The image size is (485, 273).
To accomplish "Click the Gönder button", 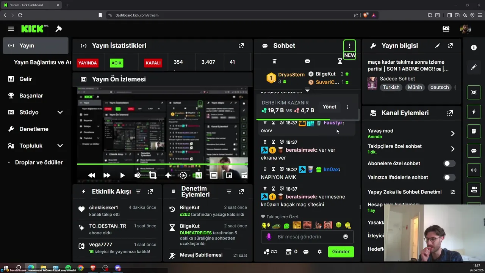I will pyautogui.click(x=341, y=252).
